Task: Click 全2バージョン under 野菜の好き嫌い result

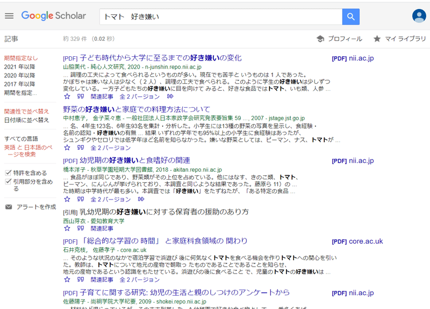Action: pos(111,148)
